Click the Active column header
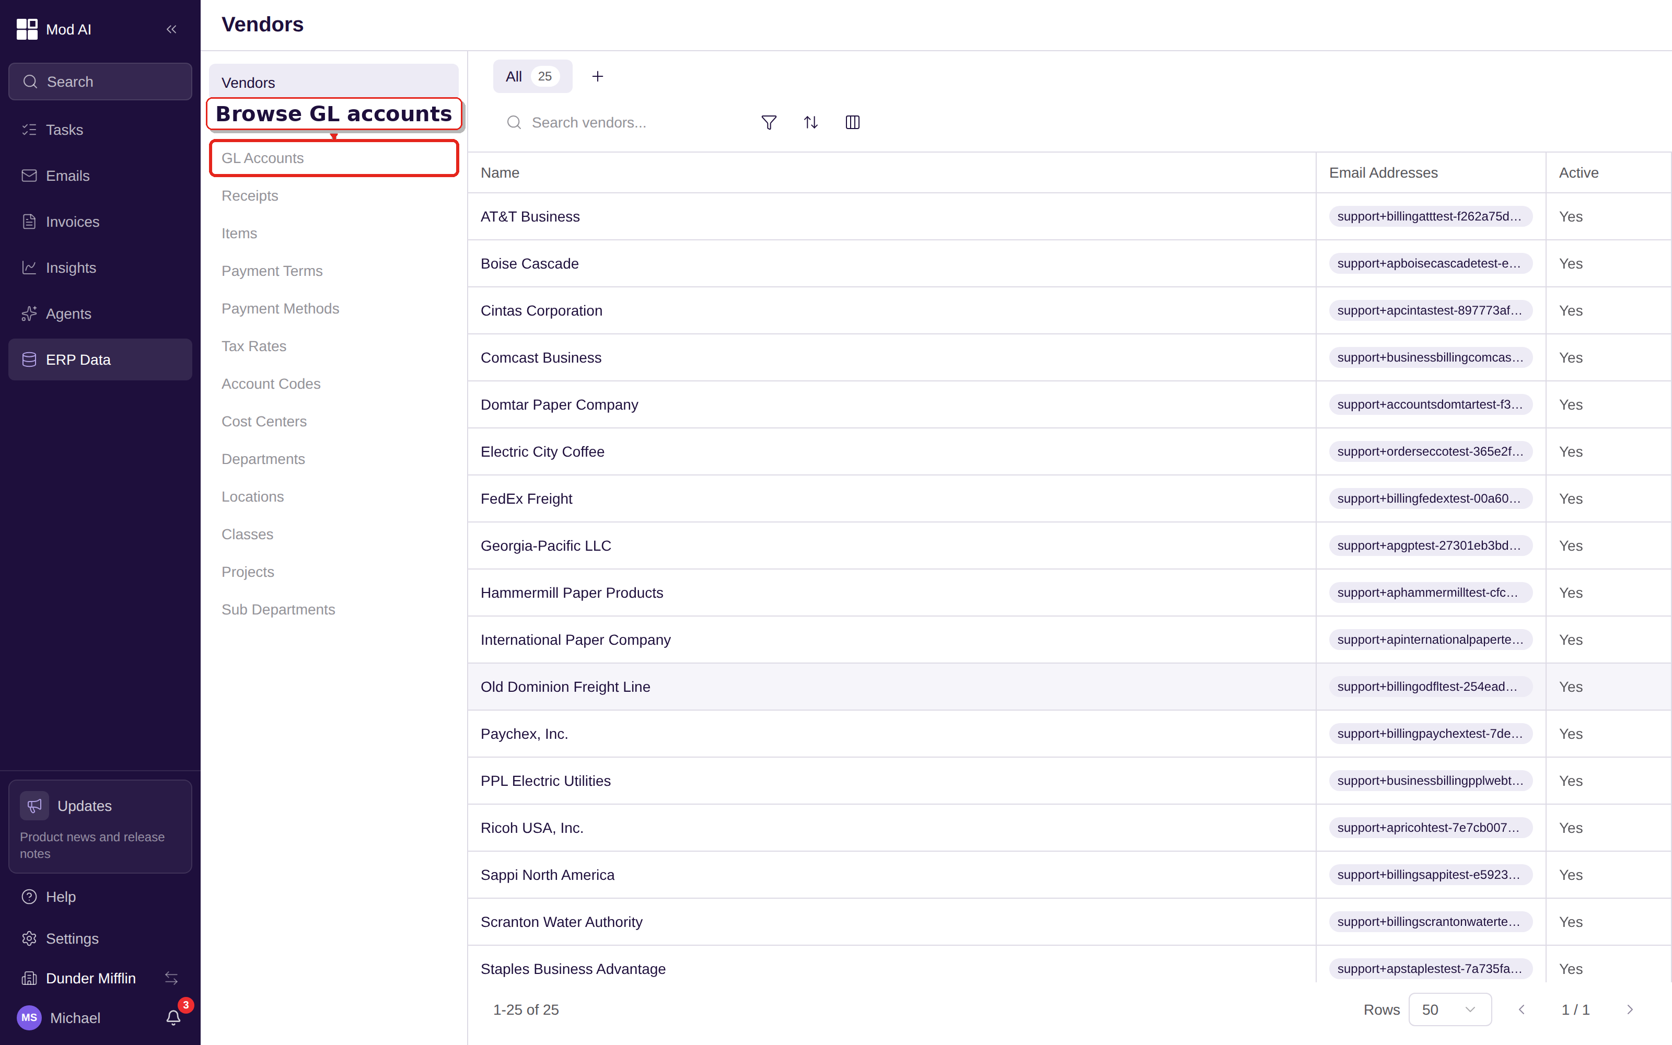Screen dimensions: 1672x1045 1608,173
